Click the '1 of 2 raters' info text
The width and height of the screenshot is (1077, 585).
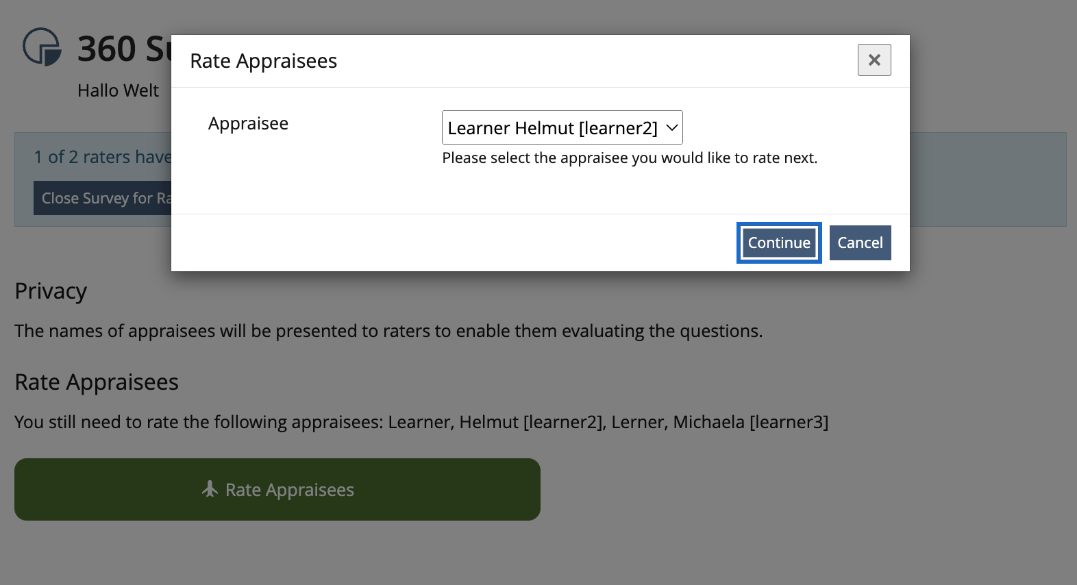pyautogui.click(x=101, y=157)
